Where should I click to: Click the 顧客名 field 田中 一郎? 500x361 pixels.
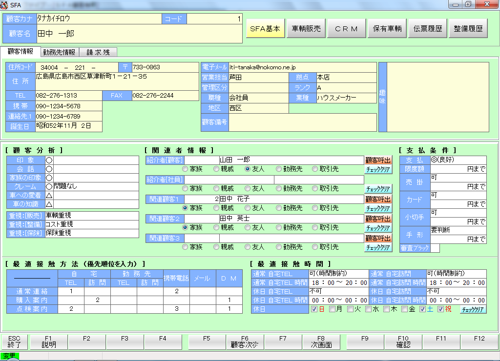point(139,34)
